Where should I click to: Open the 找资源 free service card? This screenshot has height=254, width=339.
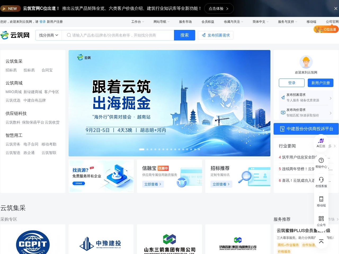101,176
